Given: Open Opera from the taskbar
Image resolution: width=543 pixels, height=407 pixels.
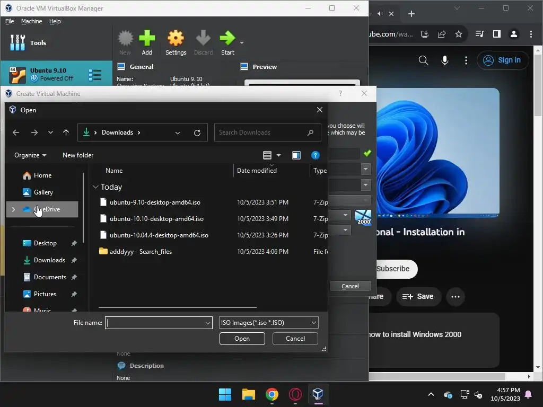Looking at the screenshot, I should pos(295,394).
